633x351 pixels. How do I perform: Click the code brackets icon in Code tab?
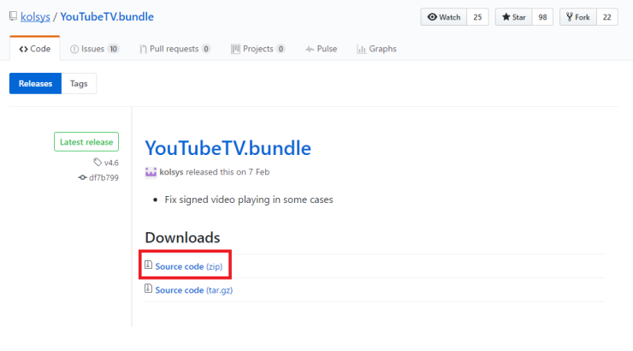click(x=23, y=49)
